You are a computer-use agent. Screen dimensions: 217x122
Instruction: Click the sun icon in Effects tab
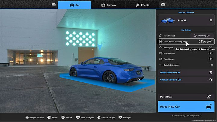coord(138,5)
